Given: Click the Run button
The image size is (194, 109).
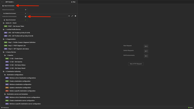Looking at the screenshot, I should pyautogui.click(x=73, y=2).
